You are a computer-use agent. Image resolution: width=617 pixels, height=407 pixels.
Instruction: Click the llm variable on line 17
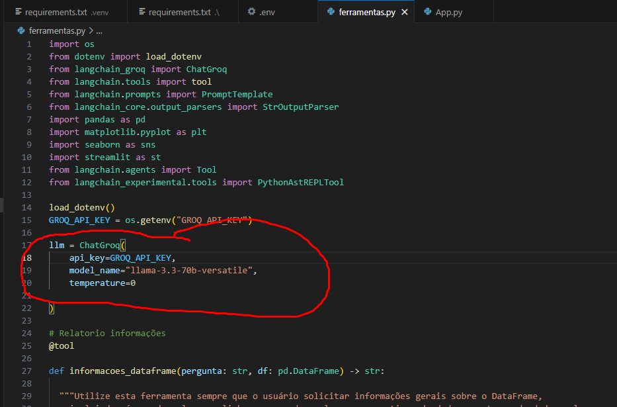click(57, 246)
